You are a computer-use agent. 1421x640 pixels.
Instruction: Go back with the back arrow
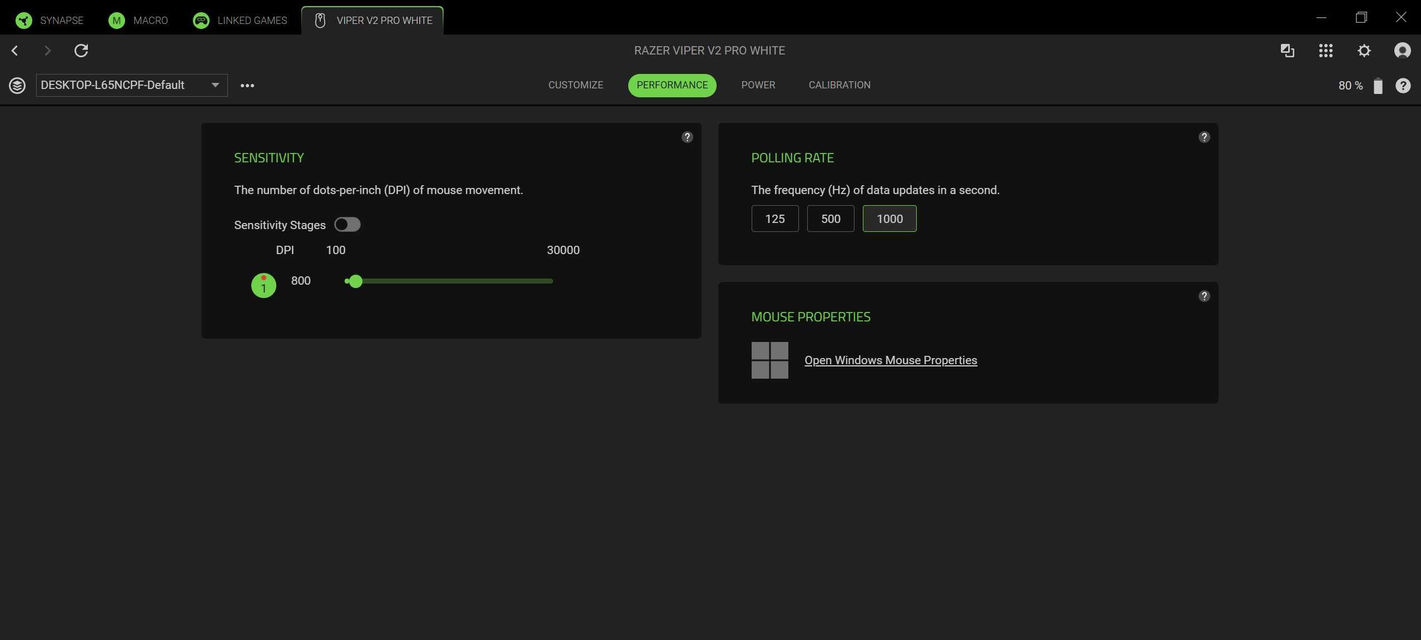15,51
